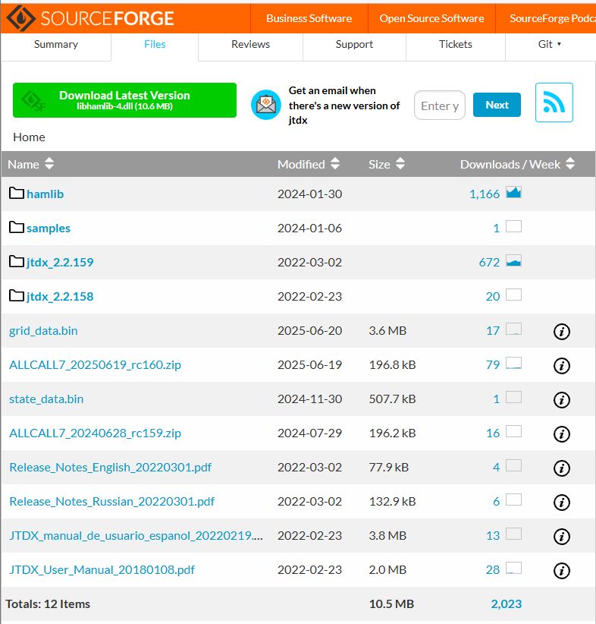Open hamlib folder icon
The image size is (596, 624).
tap(16, 194)
